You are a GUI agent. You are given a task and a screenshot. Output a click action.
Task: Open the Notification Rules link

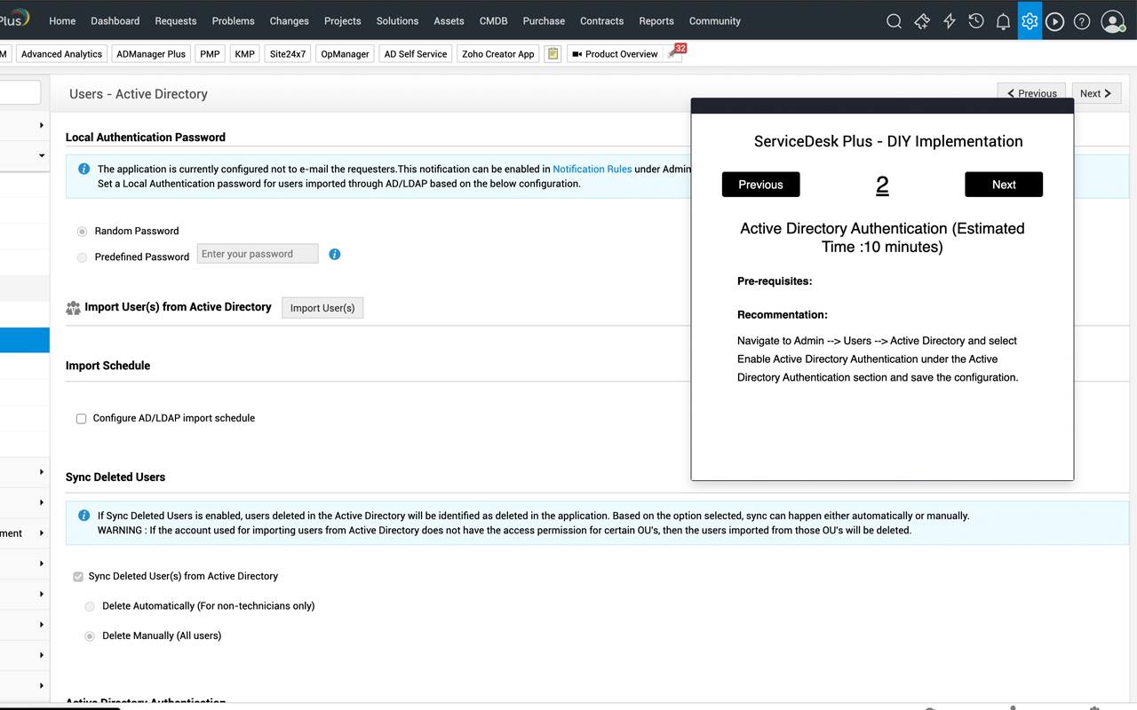coord(592,169)
